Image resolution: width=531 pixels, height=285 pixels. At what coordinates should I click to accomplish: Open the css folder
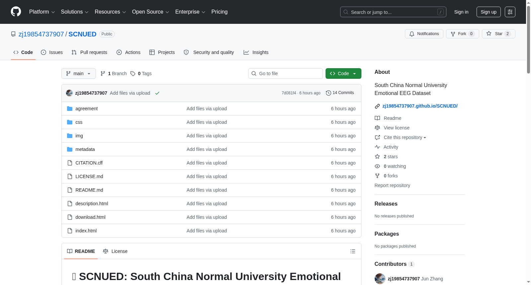79,122
